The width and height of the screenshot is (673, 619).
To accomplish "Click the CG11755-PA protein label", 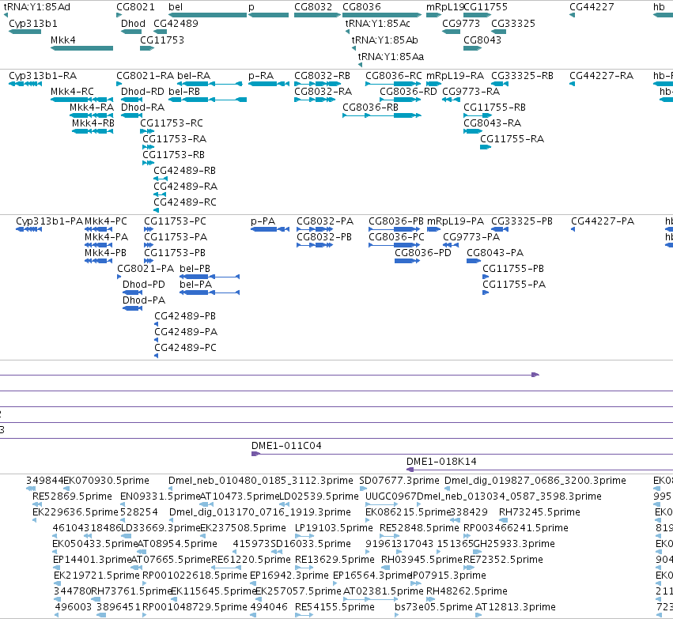I will click(x=514, y=285).
